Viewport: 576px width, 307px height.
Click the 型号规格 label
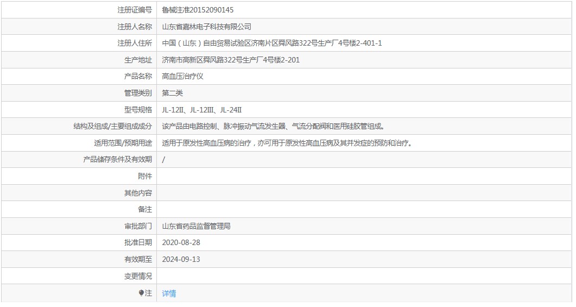138,110
